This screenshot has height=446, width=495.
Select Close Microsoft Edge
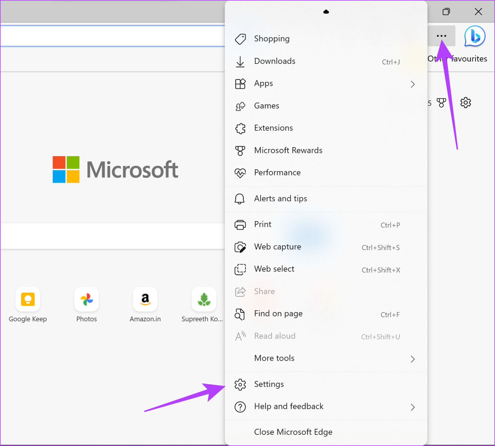(x=293, y=432)
